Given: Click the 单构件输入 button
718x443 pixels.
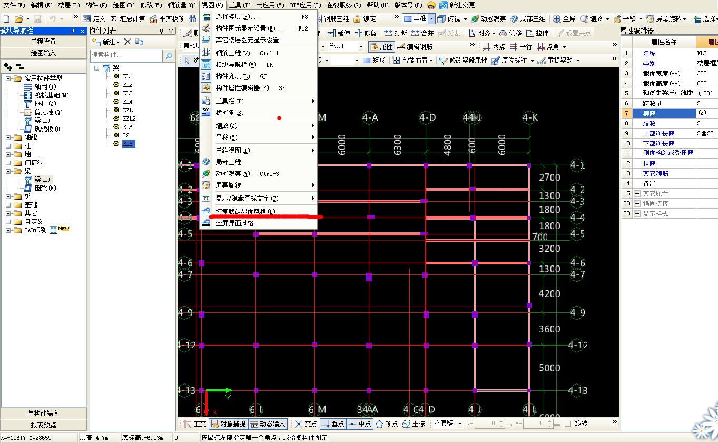Looking at the screenshot, I should (x=44, y=413).
